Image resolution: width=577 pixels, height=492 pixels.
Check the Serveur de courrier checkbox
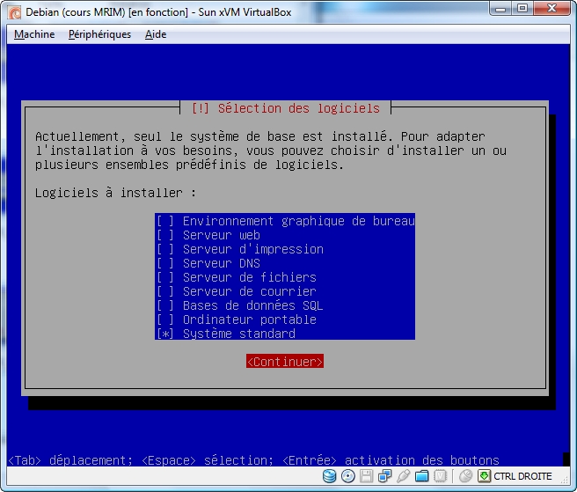click(x=164, y=291)
